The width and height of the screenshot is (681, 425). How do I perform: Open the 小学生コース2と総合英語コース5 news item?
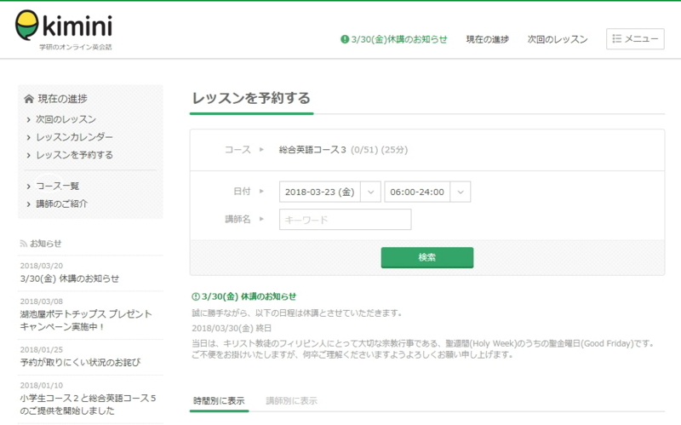point(88,405)
